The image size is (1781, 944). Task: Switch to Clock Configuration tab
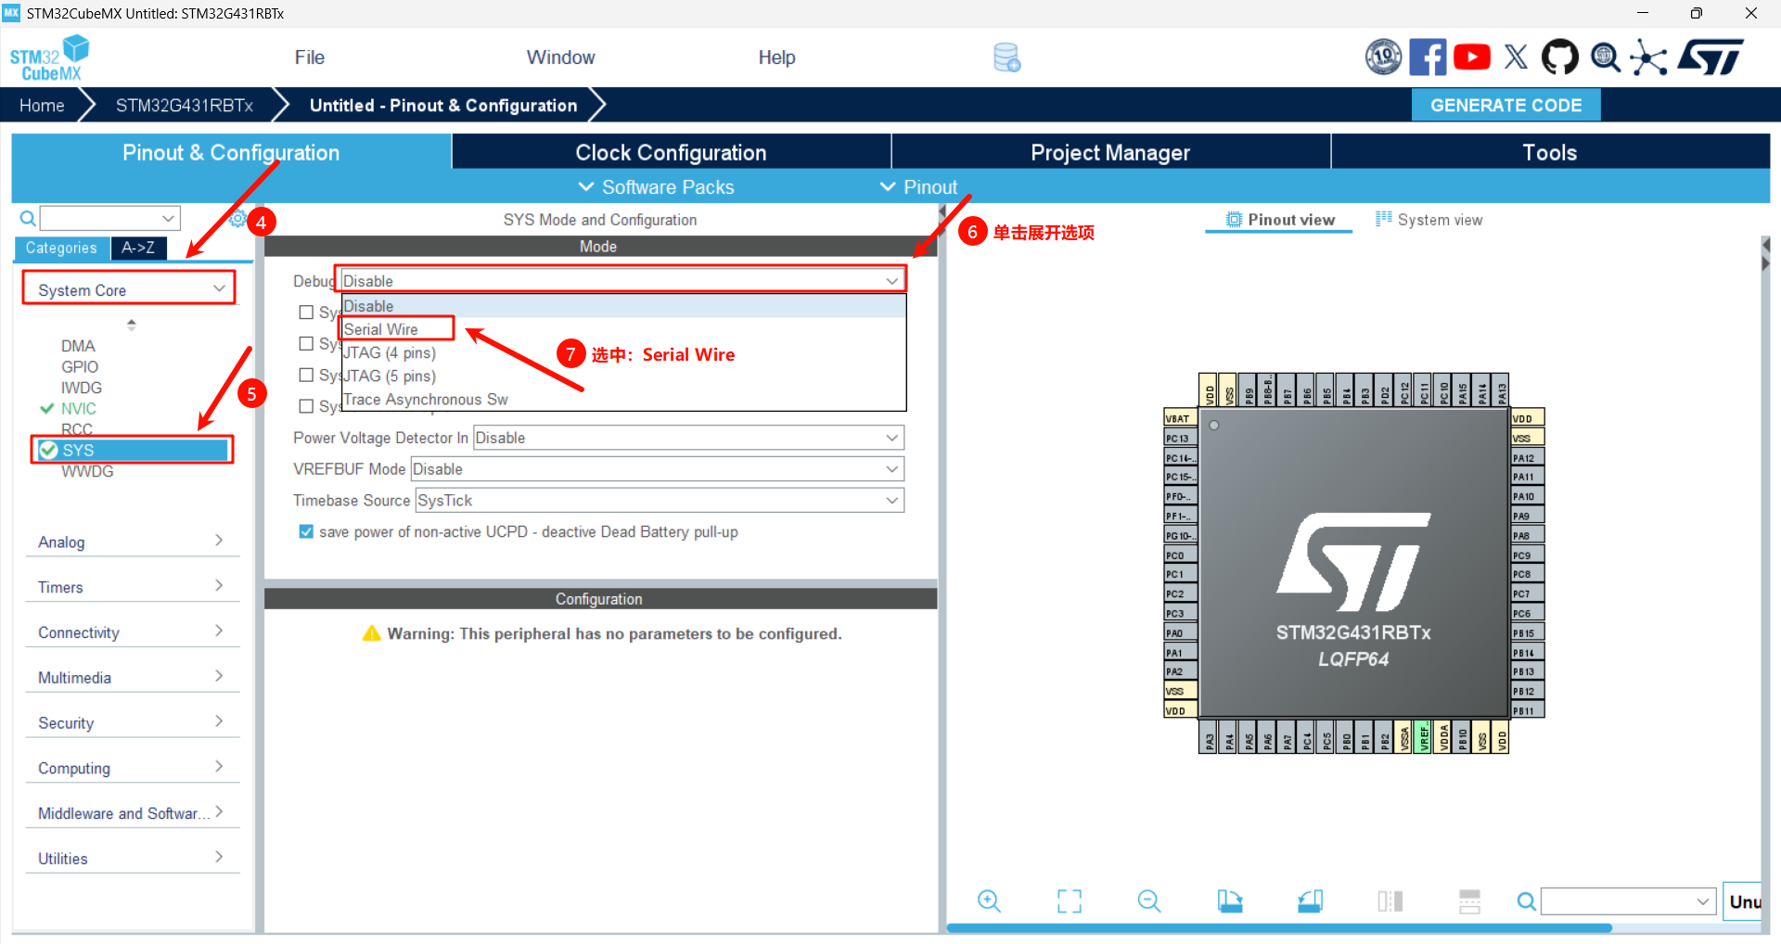671,152
